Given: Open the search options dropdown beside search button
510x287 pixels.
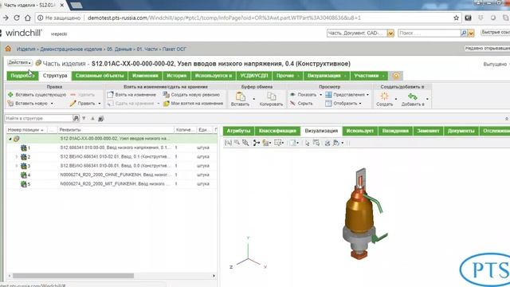Looking at the screenshot, I should pos(471,33).
